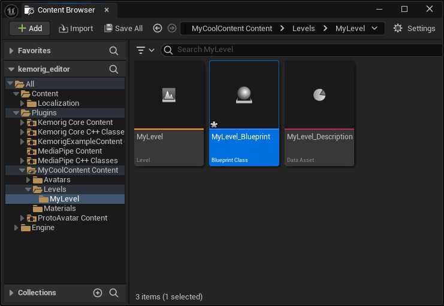Click the Levels breadcrumb path item
Screen dimensions: 444x306
(x=304, y=29)
